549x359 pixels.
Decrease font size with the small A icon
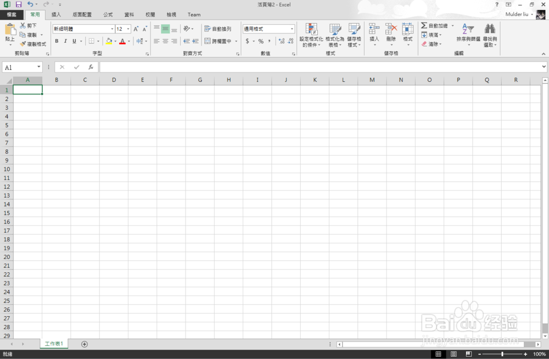144,29
